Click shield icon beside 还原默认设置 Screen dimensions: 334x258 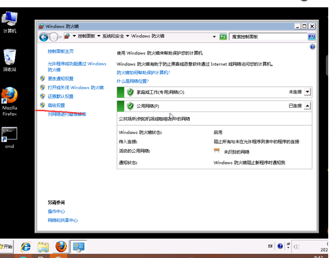(x=42, y=97)
